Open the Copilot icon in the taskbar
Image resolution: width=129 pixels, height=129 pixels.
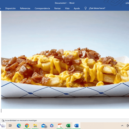[x=52, y=126]
